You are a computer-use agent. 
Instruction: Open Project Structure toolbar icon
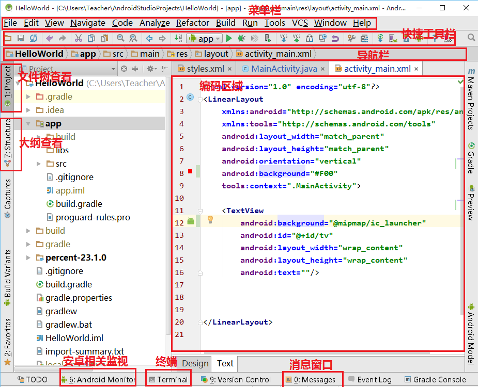(x=364, y=38)
